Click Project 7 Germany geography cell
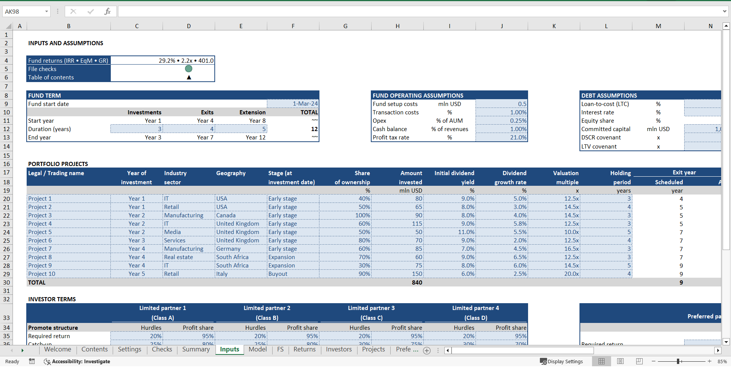731x367 pixels. click(x=241, y=249)
